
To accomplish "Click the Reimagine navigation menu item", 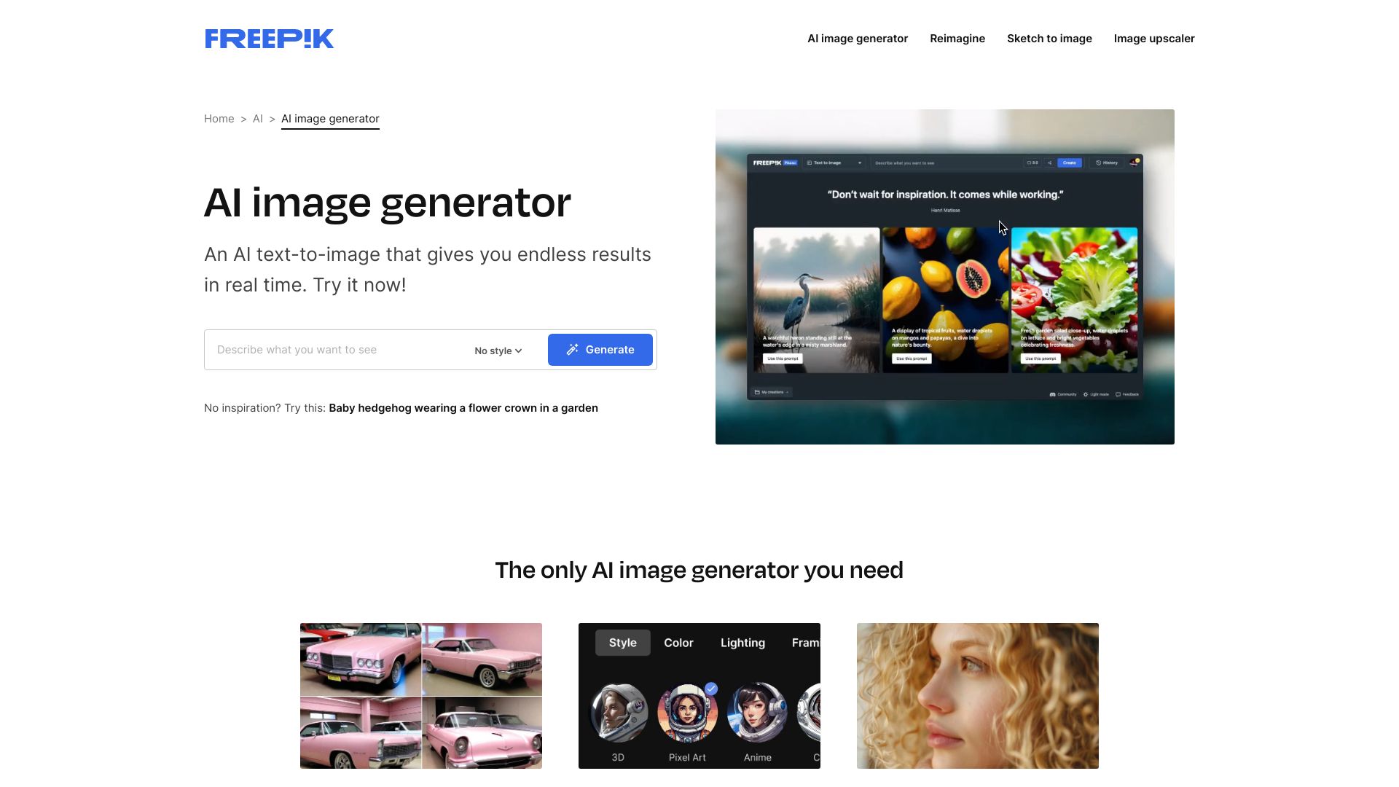I will pos(957,39).
